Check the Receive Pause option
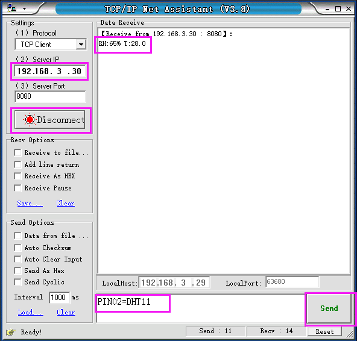This screenshot has width=357, height=341. 17,188
